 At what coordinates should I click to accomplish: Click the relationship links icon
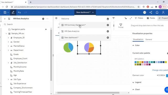[125, 18]
